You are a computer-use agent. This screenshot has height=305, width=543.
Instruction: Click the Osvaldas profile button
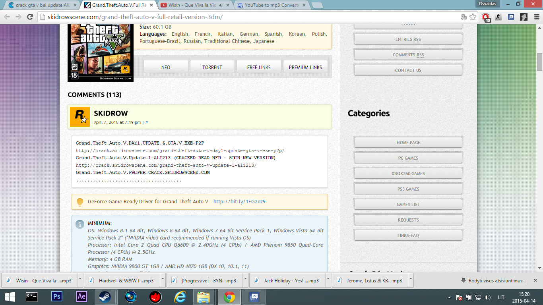(487, 3)
